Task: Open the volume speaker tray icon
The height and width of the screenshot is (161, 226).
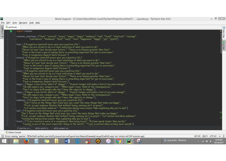Action: pos(211,141)
